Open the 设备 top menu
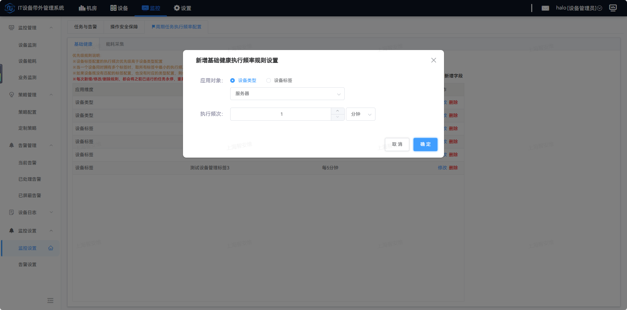The width and height of the screenshot is (627, 310). pos(119,8)
